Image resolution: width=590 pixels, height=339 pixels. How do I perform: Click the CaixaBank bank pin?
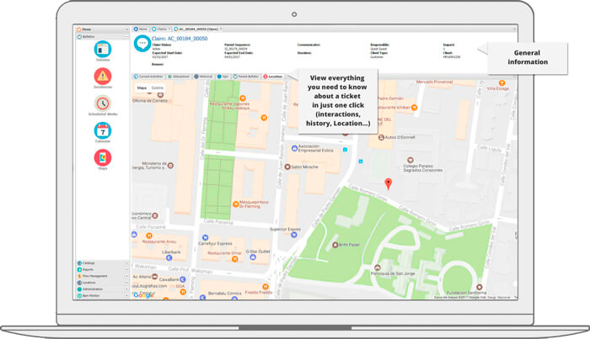coord(183,279)
